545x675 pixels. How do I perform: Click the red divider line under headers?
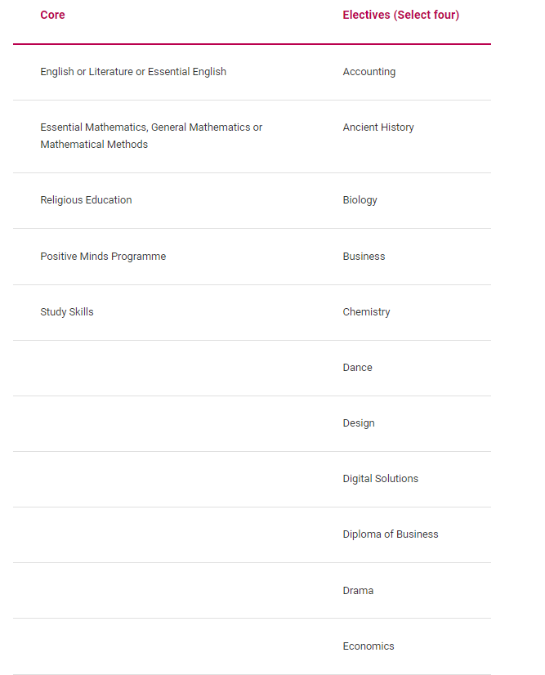[x=252, y=44]
